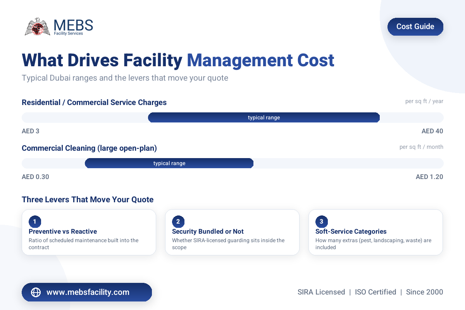The height and width of the screenshot is (310, 465).
Task: Click the 'Whether SIRA-licensed guarding' description
Action: point(228,244)
